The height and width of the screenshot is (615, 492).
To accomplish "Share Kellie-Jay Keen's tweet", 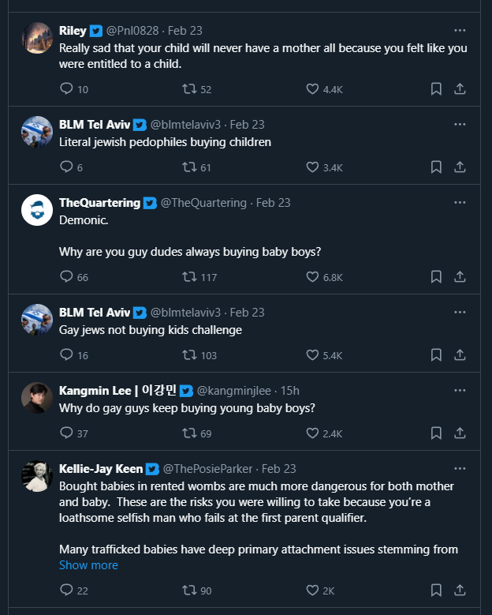I will tap(460, 591).
